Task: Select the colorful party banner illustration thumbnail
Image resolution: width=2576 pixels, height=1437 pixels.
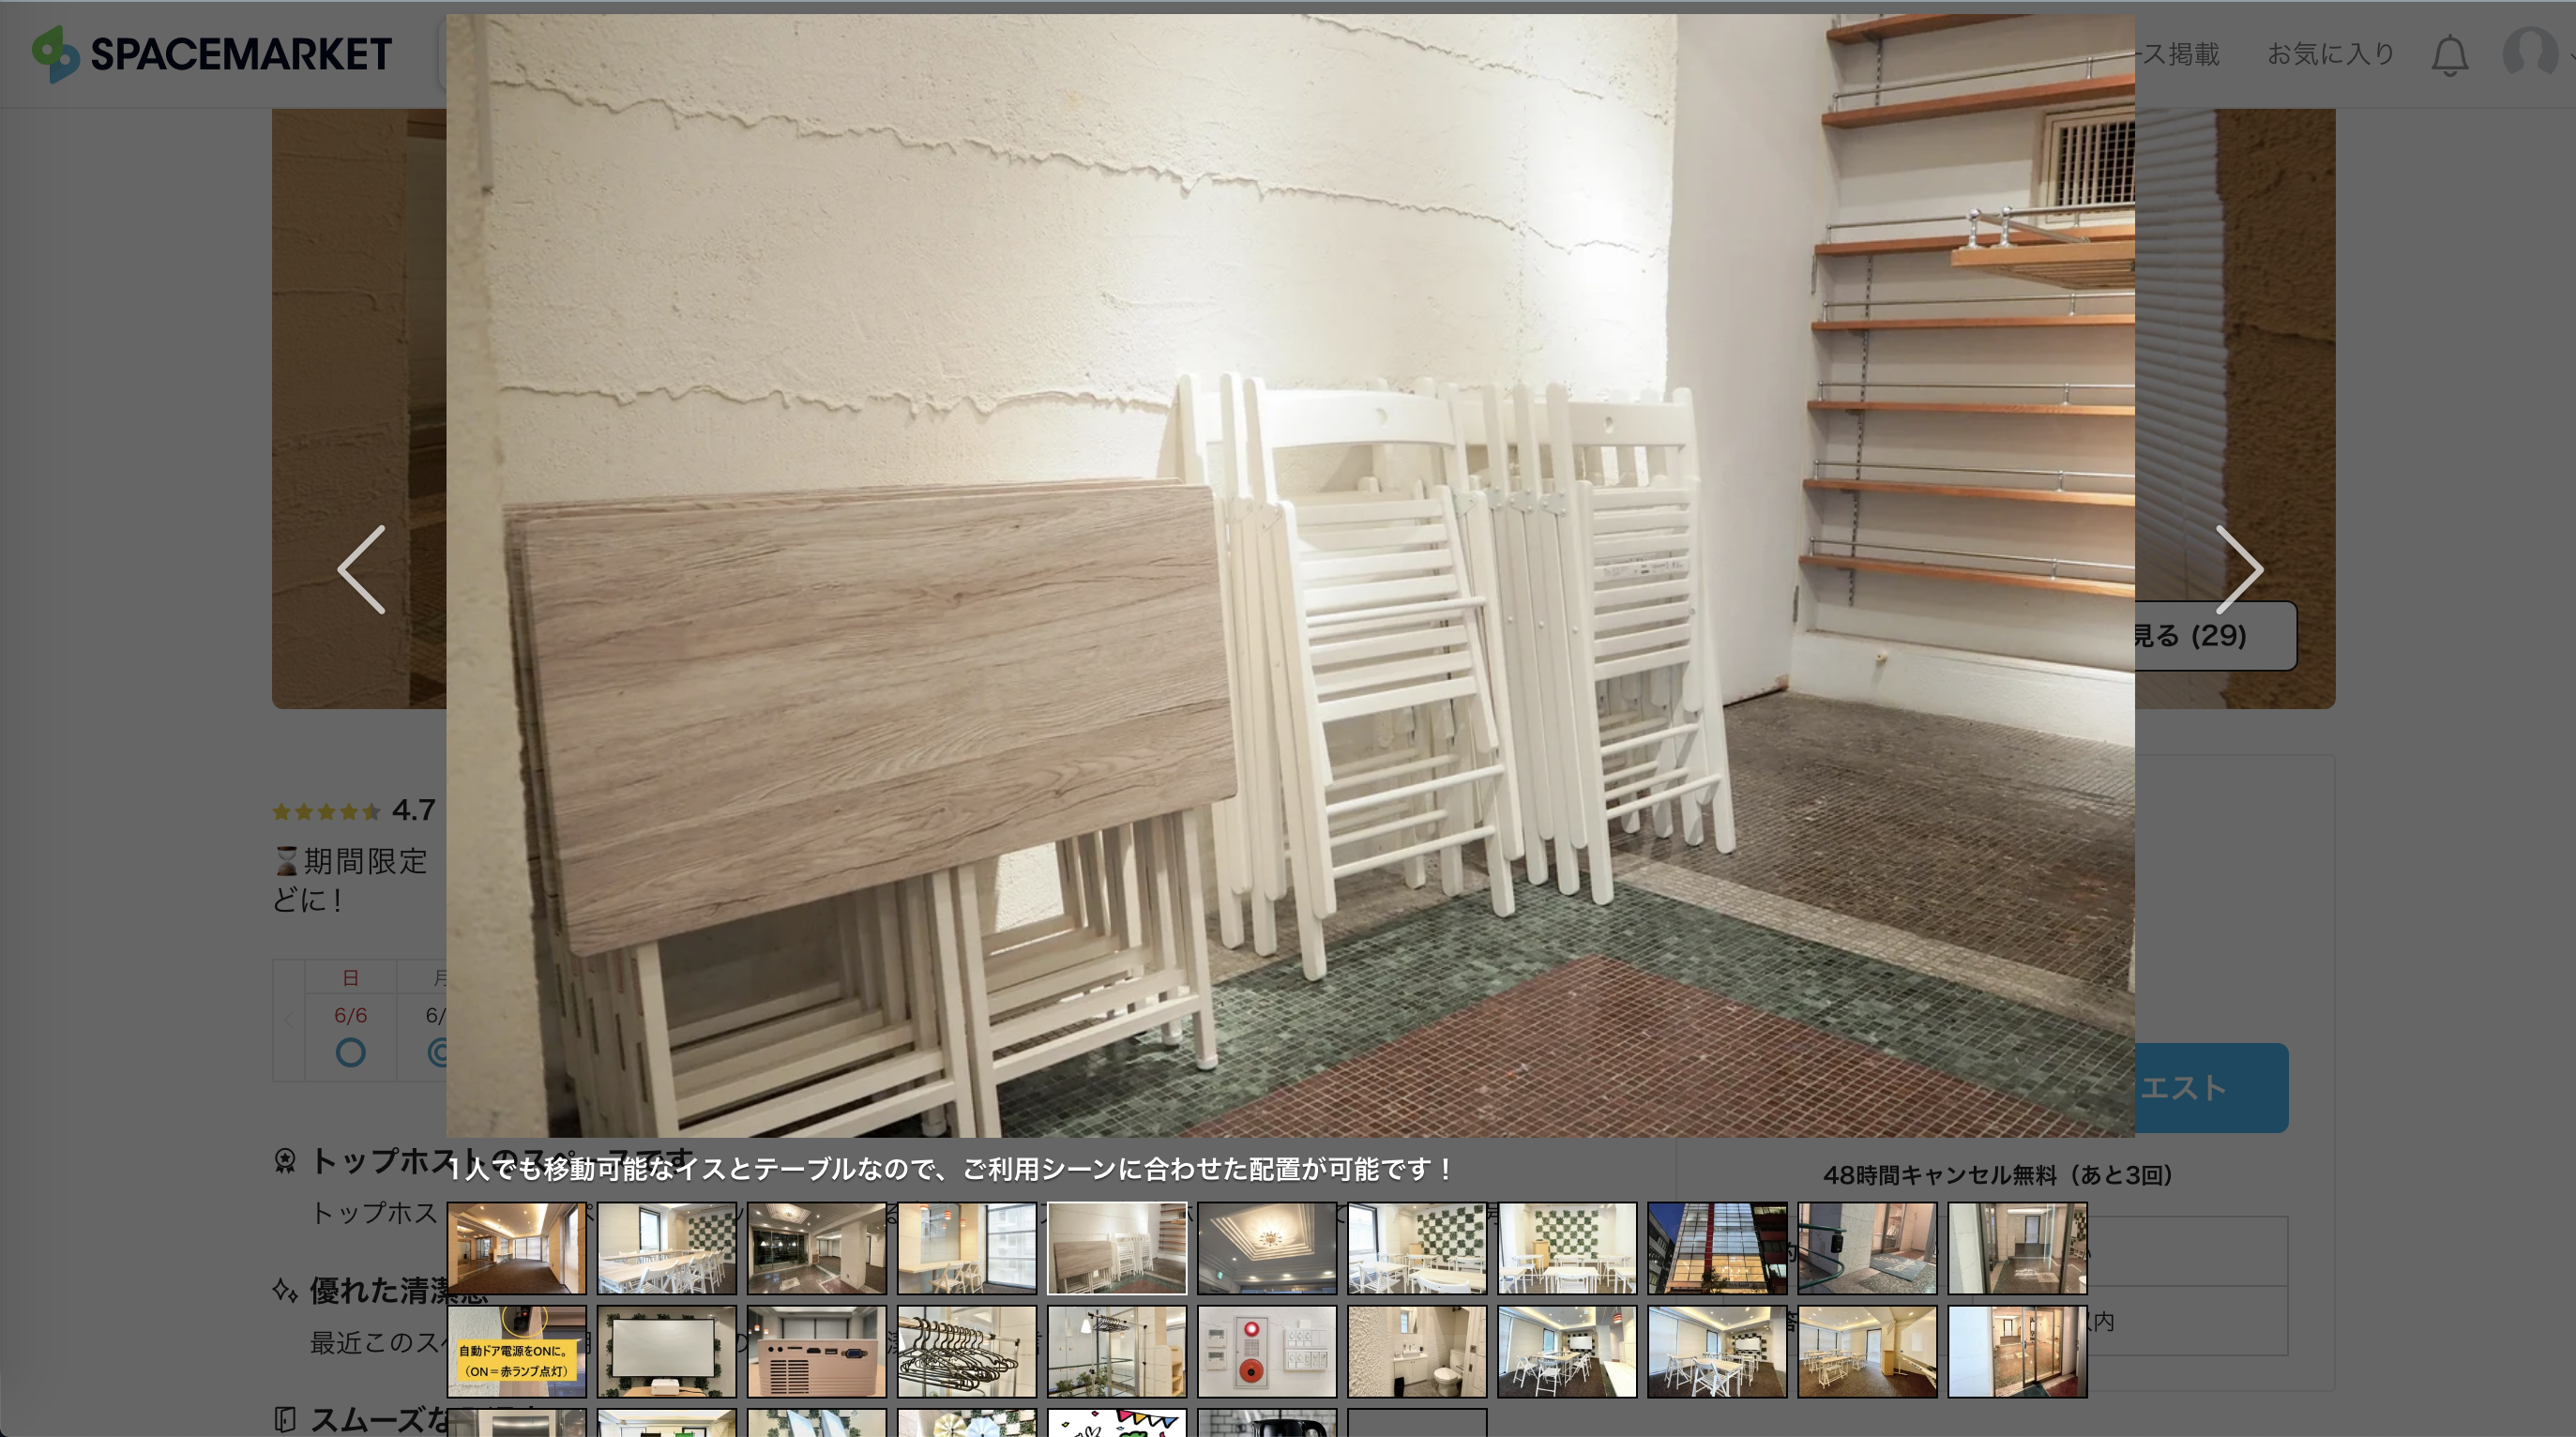Action: pos(1116,1423)
